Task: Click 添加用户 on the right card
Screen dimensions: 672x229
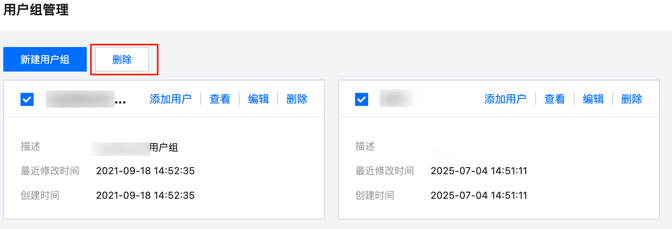Action: (x=505, y=99)
